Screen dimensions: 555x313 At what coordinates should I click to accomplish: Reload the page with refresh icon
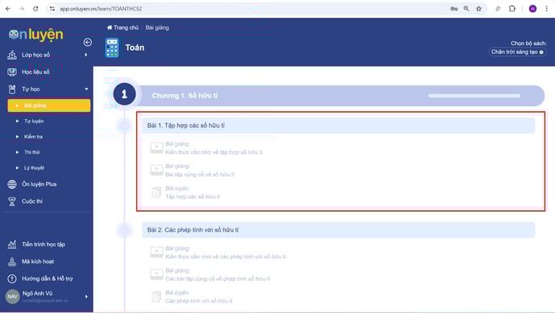coord(35,9)
